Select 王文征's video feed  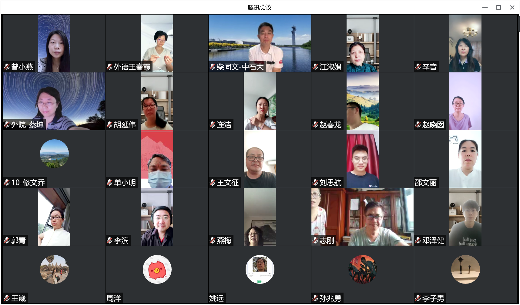coord(260,159)
